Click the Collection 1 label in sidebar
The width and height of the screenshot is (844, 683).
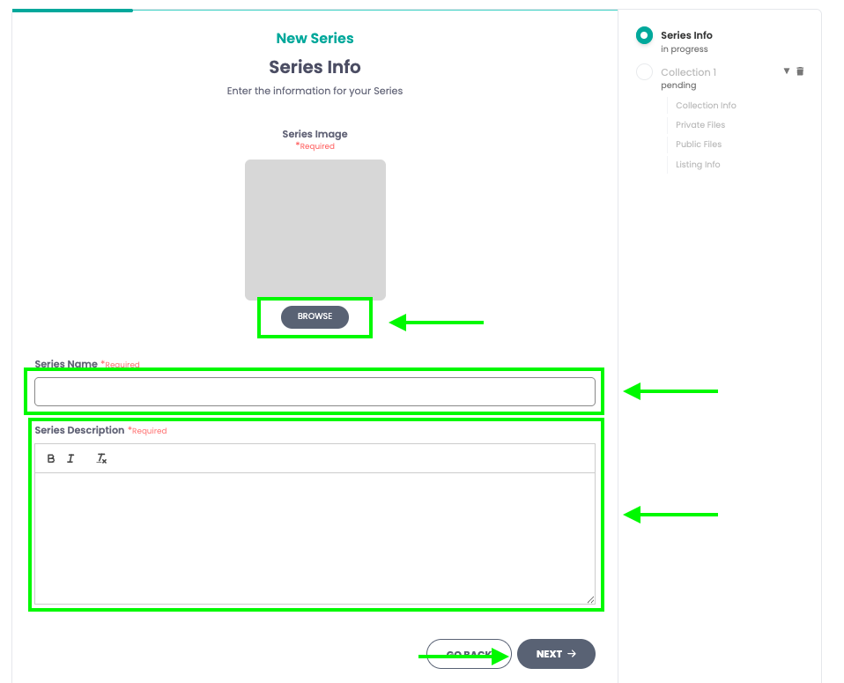[x=688, y=72]
